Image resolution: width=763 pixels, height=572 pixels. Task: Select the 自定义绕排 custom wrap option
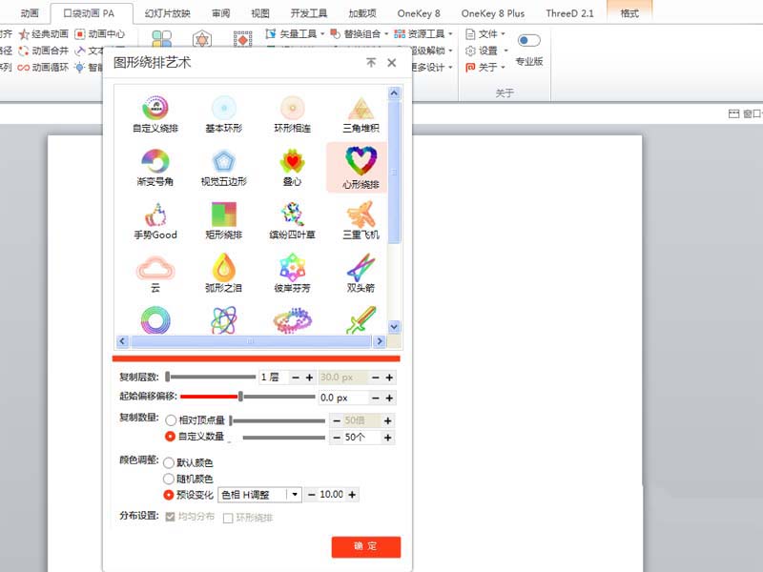coord(155,110)
